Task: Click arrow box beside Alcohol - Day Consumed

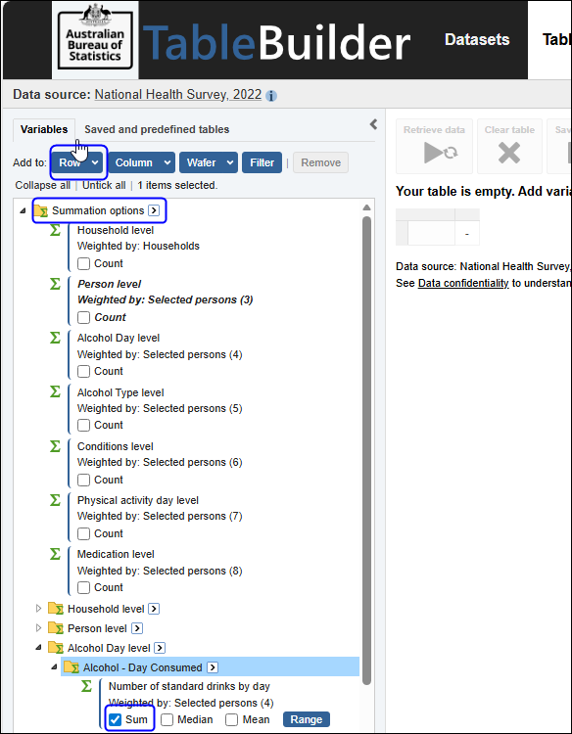Action: tap(213, 667)
